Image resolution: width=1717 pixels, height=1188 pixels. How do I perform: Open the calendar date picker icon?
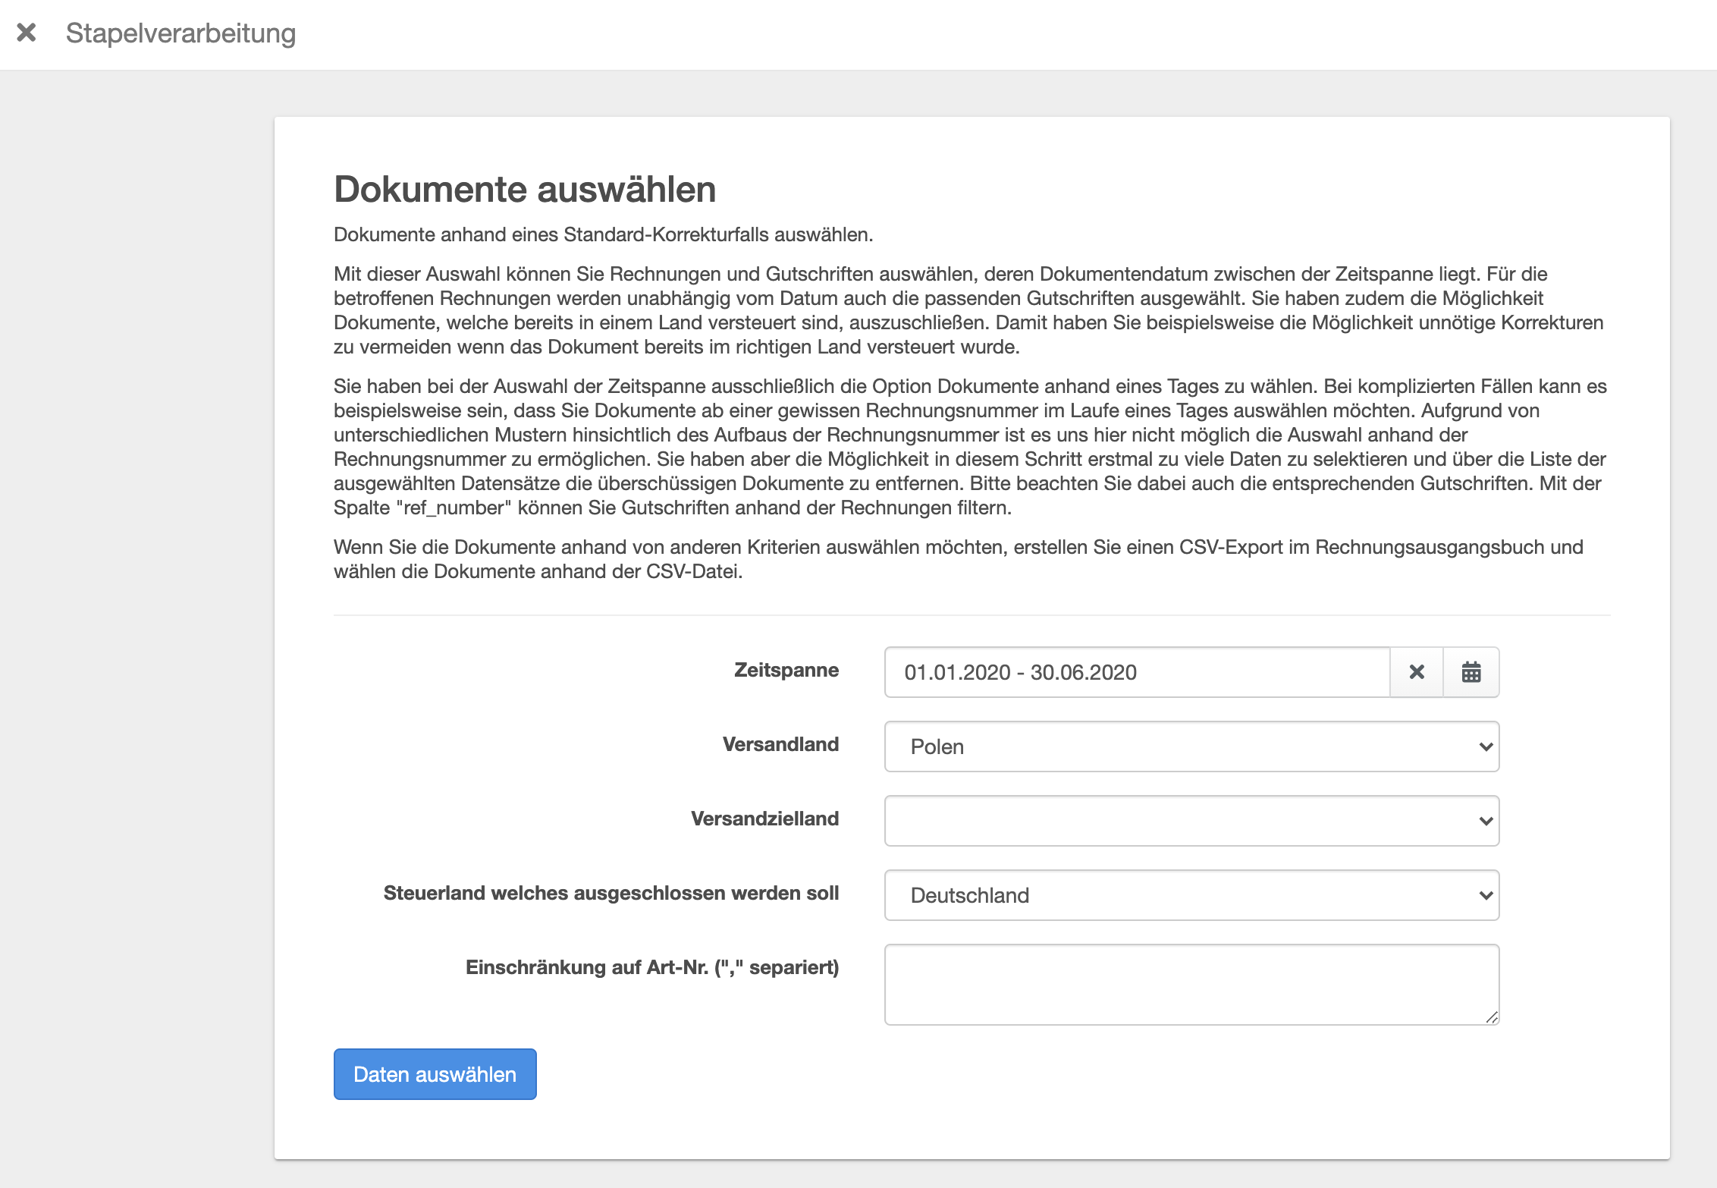coord(1471,672)
